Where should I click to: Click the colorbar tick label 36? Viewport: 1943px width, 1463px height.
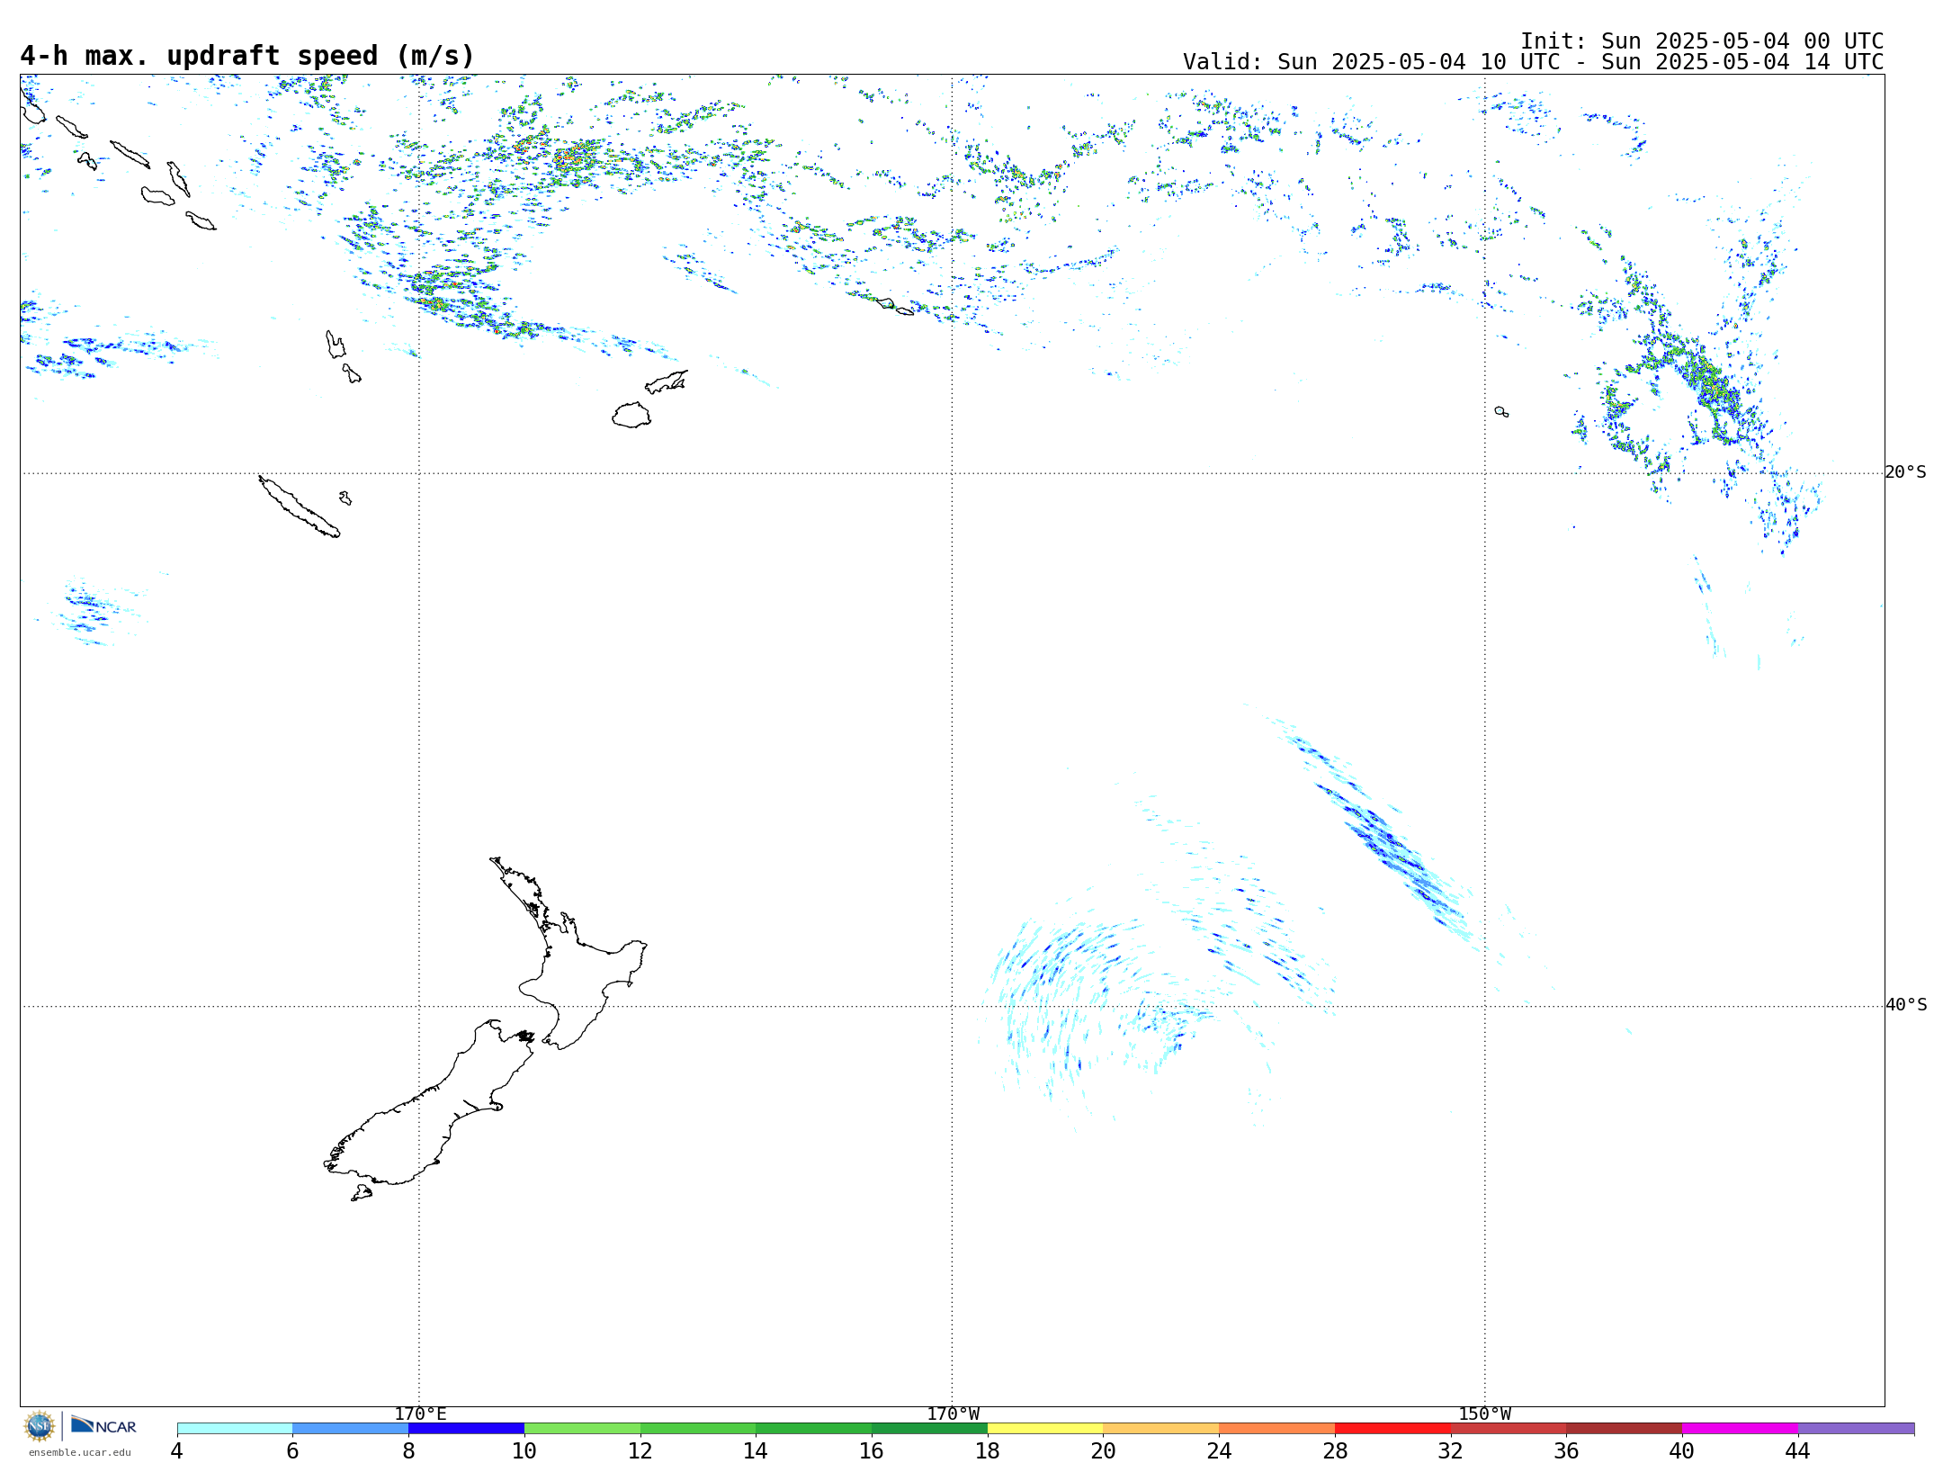pyautogui.click(x=1566, y=1451)
